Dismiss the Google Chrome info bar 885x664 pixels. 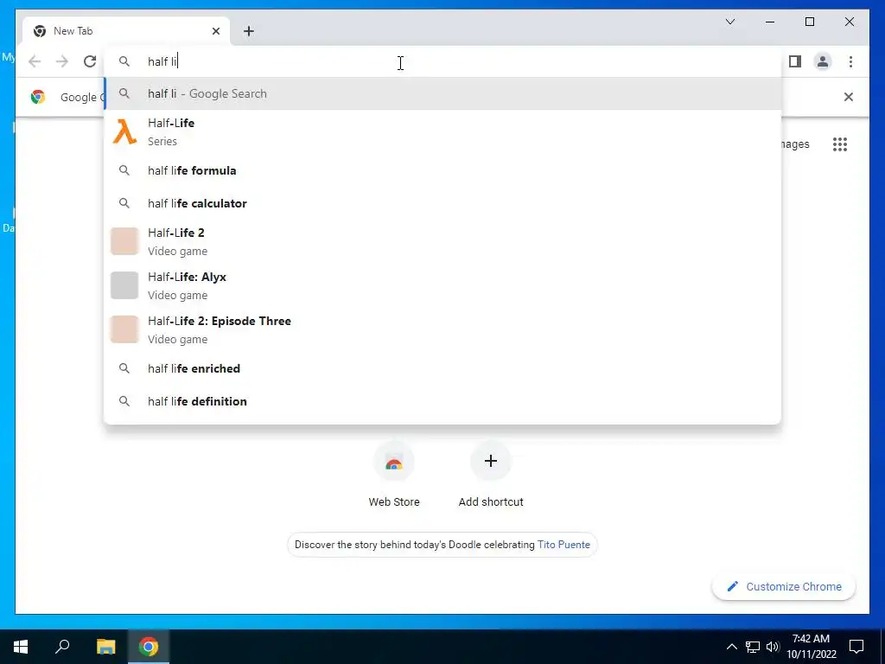click(x=849, y=97)
